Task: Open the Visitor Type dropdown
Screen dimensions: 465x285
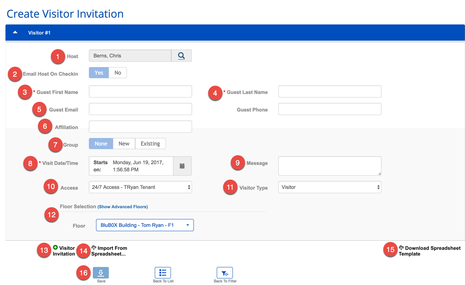Action: click(x=330, y=187)
